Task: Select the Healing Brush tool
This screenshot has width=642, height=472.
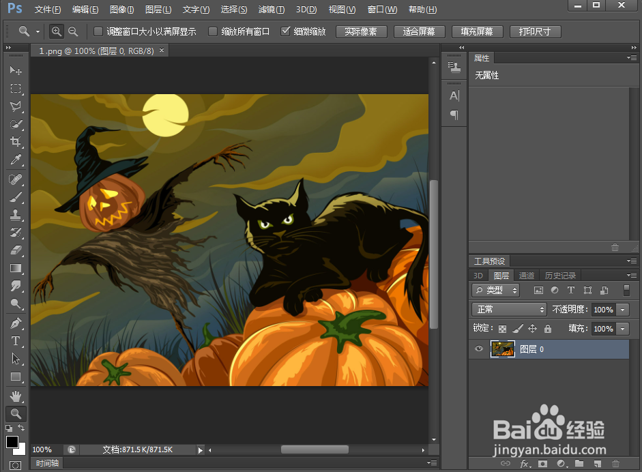Action: tap(16, 179)
